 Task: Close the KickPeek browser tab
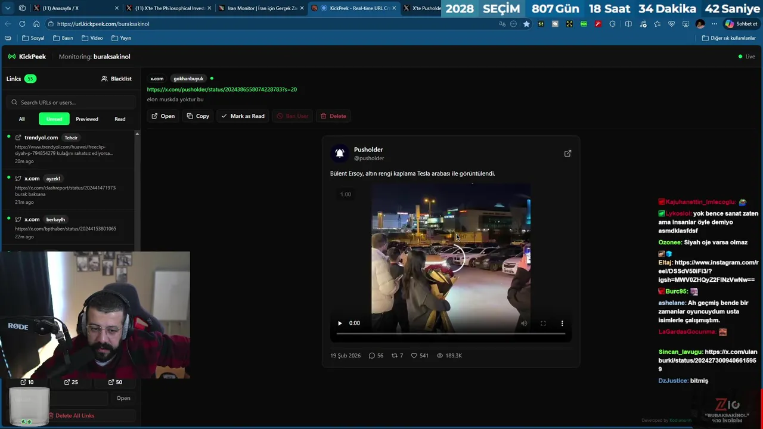point(394,8)
